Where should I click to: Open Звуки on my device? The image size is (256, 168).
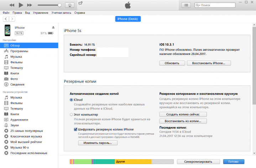[x=15, y=125]
